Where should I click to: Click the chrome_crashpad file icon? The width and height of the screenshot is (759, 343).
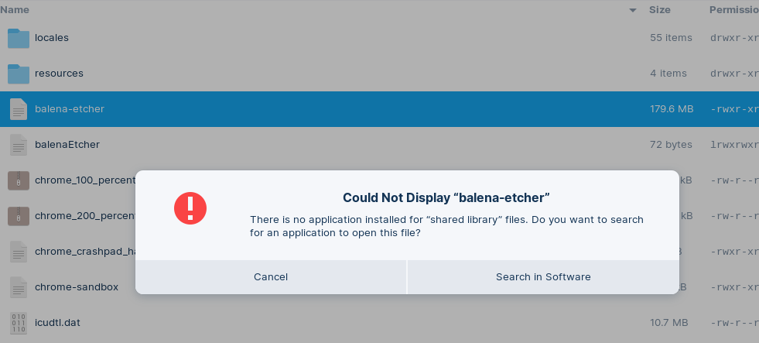19,252
